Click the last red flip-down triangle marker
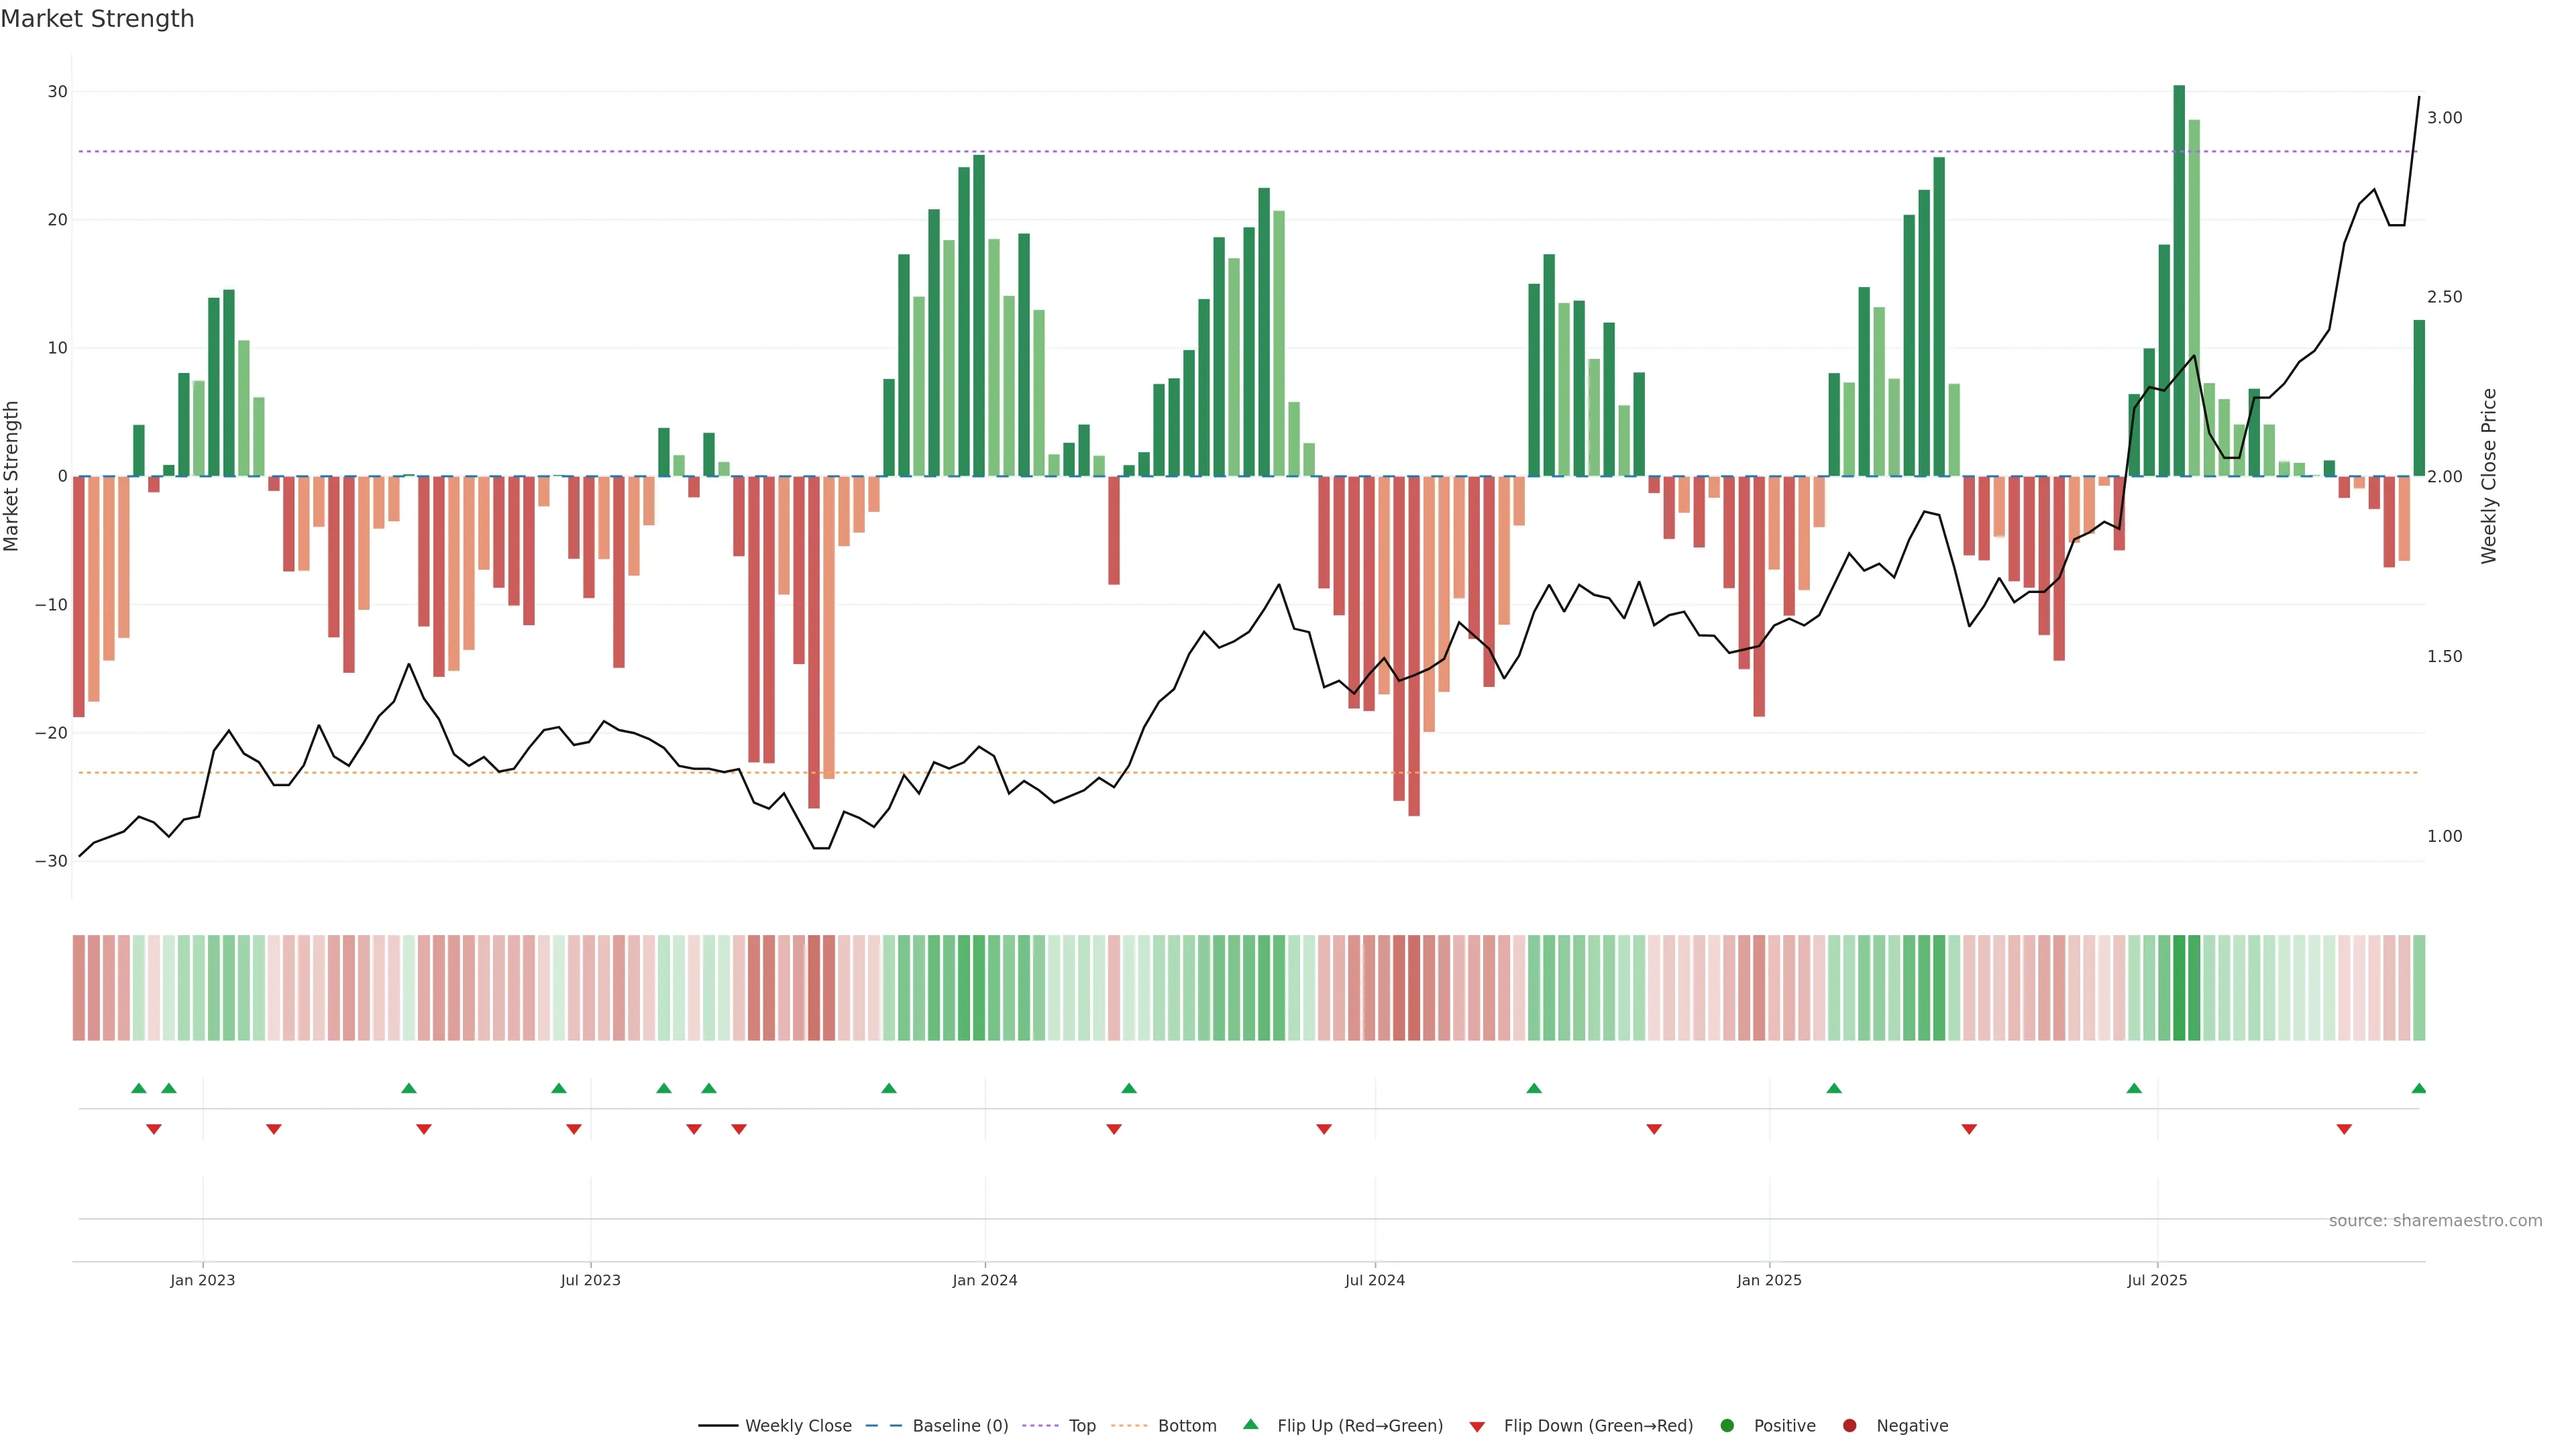This screenshot has width=2576, height=1449. [x=2343, y=1129]
